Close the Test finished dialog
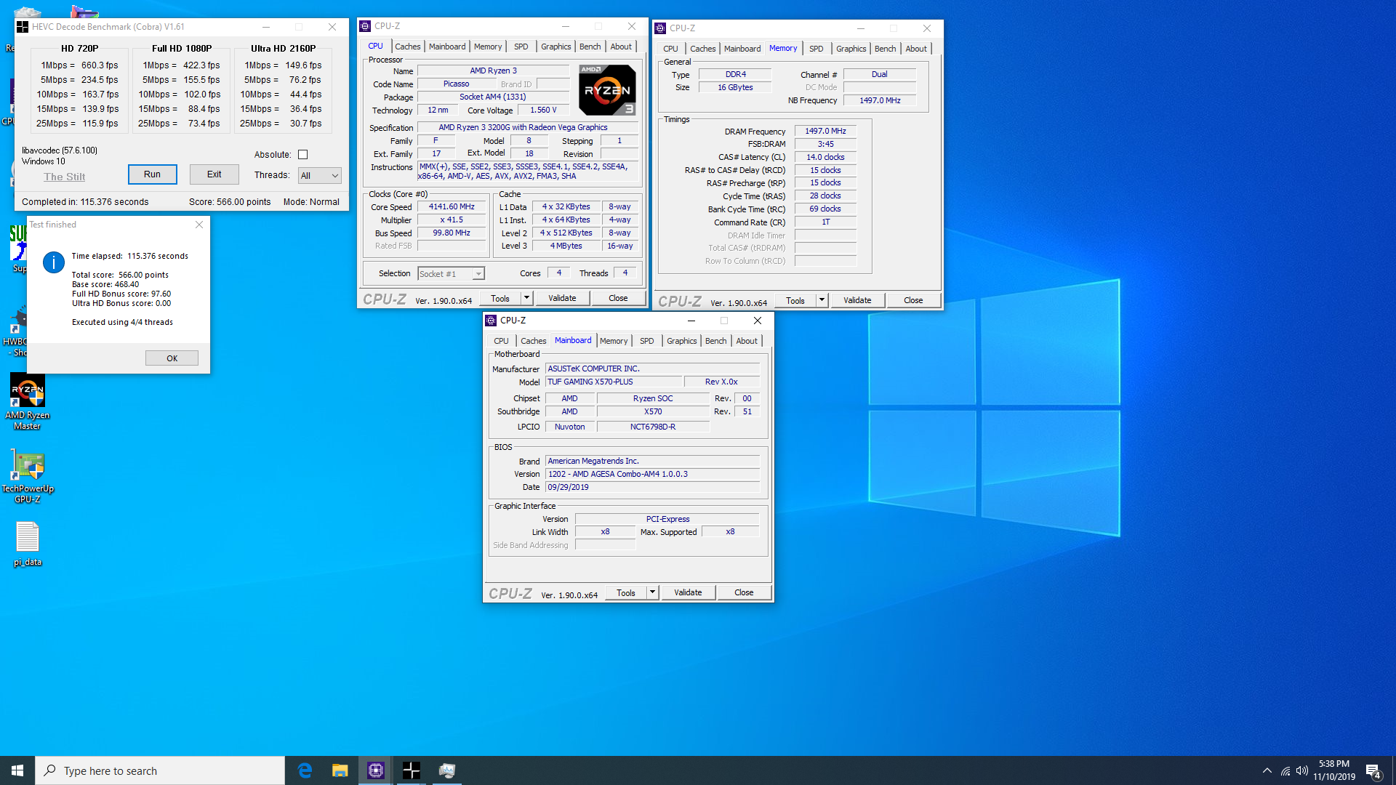Screen dimensions: 1396x785 tap(199, 225)
